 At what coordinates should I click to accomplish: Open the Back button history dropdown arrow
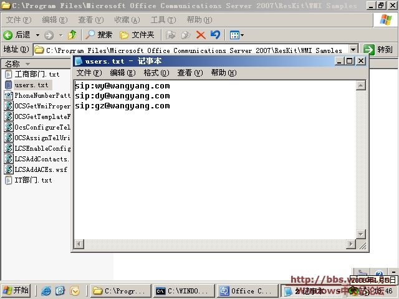pos(37,35)
